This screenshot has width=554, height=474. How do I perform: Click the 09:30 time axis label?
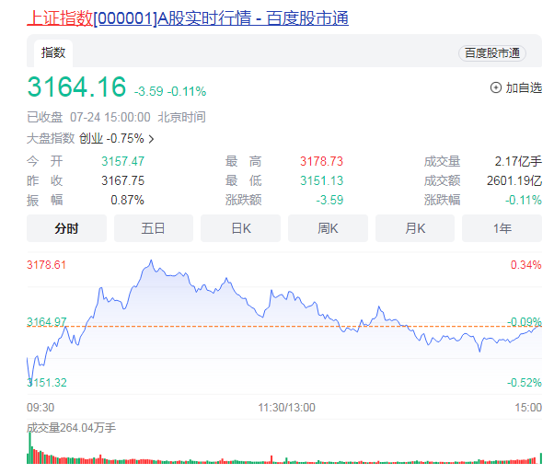tap(40, 407)
